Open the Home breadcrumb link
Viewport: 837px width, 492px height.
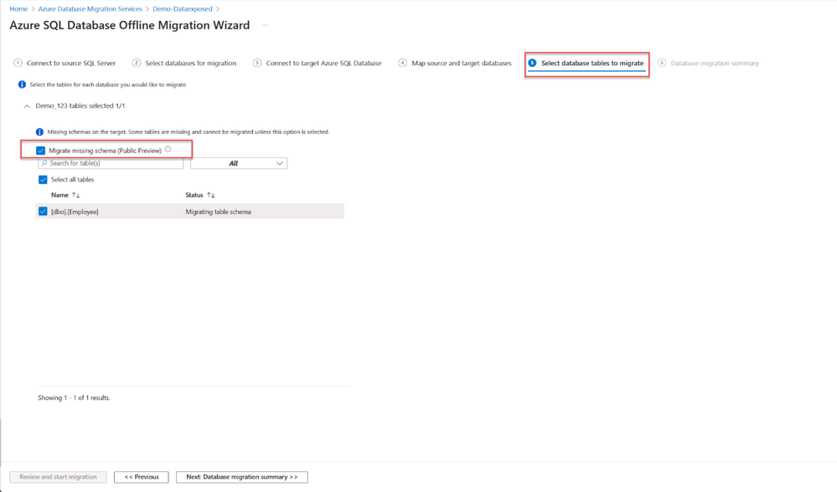(18, 9)
